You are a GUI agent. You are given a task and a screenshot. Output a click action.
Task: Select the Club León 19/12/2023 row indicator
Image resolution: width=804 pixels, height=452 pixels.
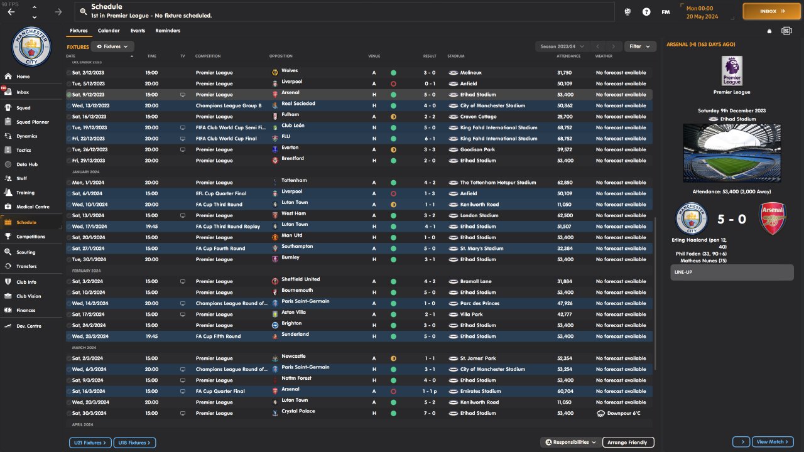[69, 127]
